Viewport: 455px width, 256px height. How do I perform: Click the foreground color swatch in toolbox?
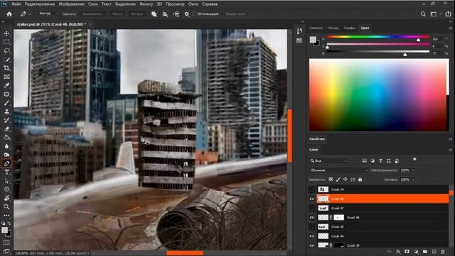pyautogui.click(x=5, y=230)
